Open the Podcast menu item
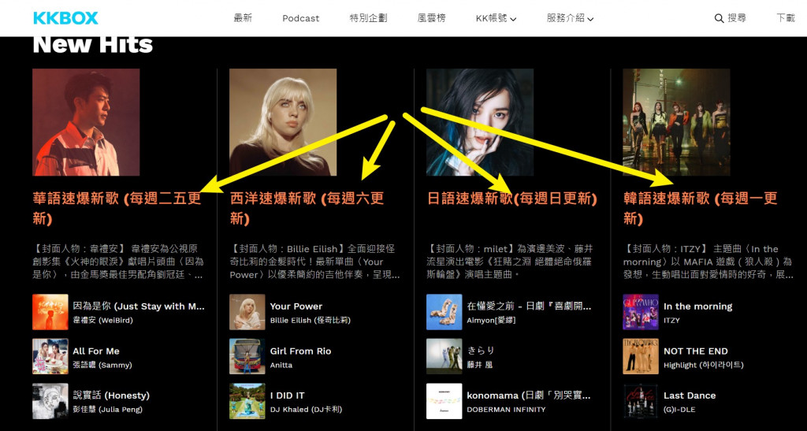This screenshot has width=807, height=431. (x=300, y=18)
